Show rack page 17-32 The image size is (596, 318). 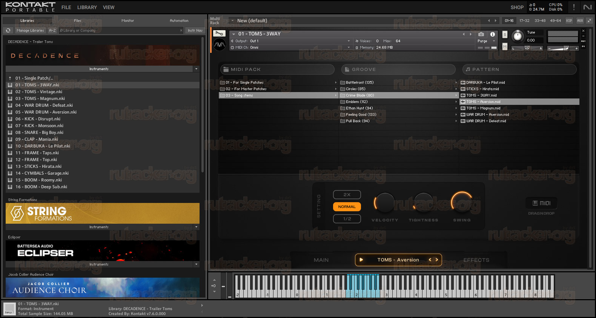[524, 21]
